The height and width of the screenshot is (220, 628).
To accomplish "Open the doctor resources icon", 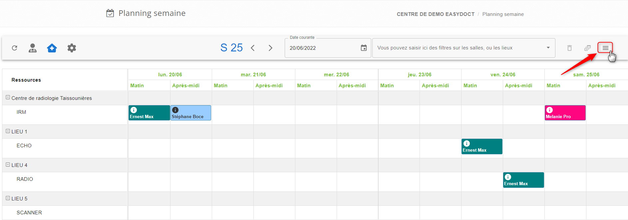I will (33, 48).
